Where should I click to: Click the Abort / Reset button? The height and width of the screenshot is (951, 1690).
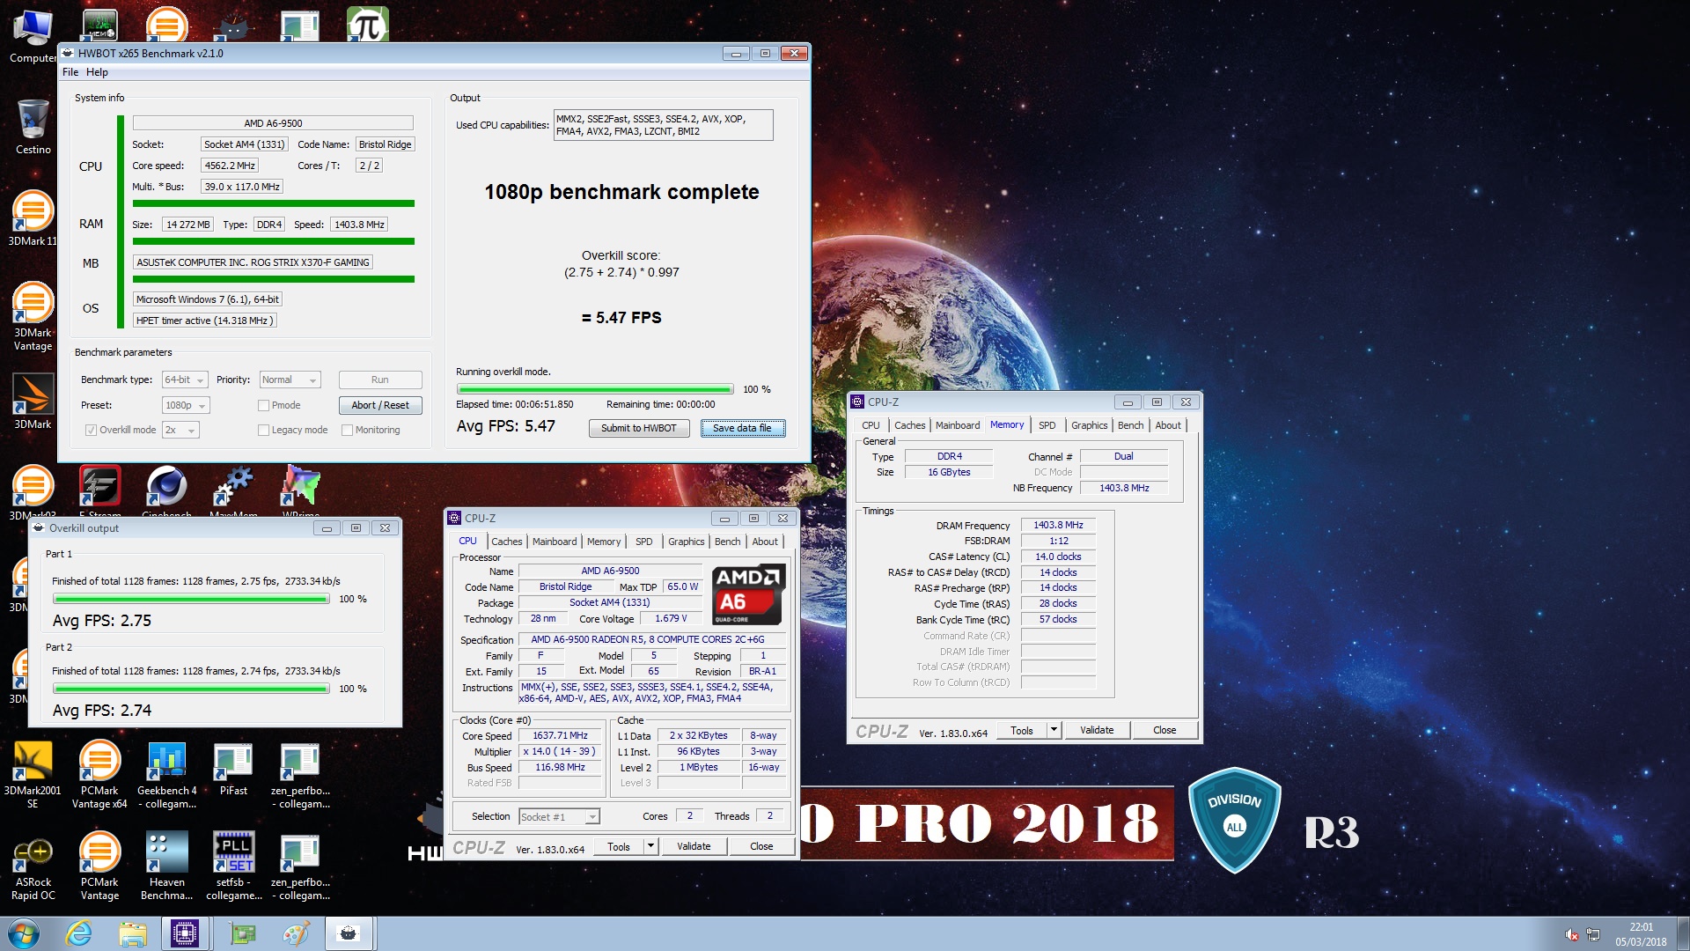pos(380,405)
